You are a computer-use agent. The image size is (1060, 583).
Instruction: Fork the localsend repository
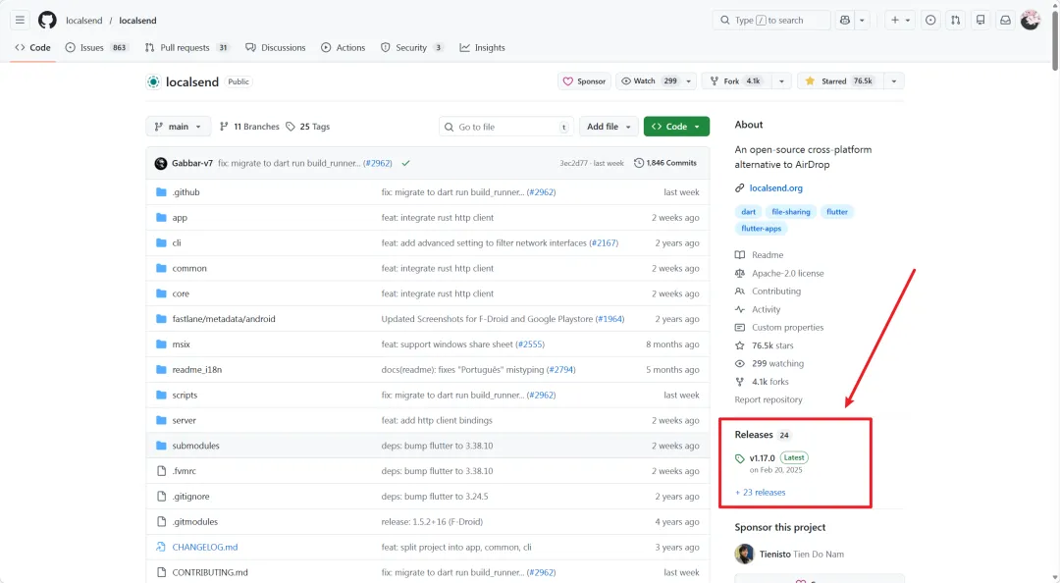pos(735,81)
